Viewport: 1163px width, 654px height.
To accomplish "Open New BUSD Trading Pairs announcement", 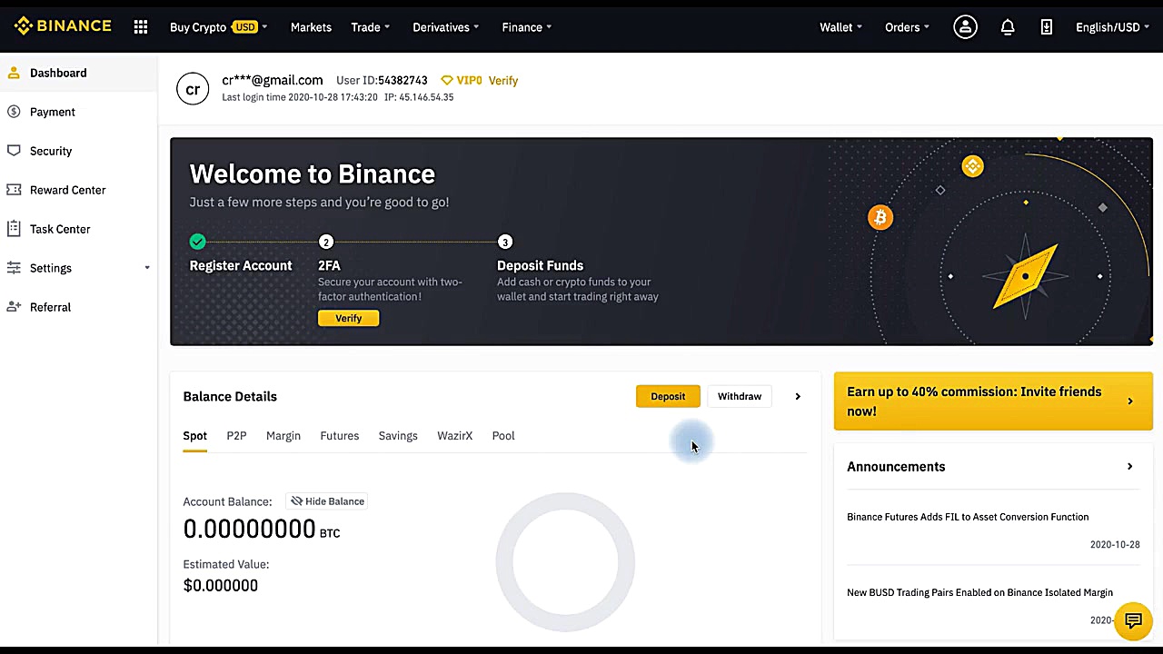I will click(x=979, y=592).
